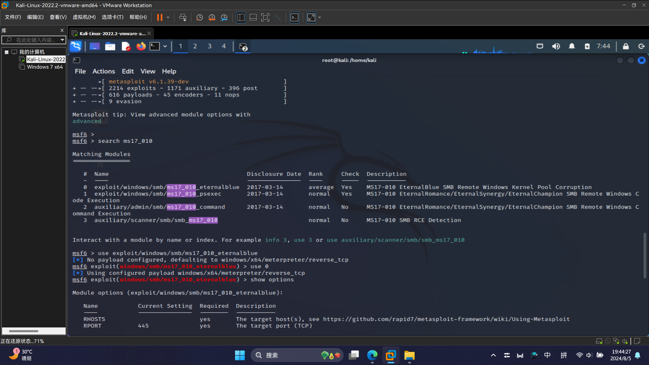Click the Kali panel clock showing 7:44
Screen dimensions: 649x365
coord(603,46)
